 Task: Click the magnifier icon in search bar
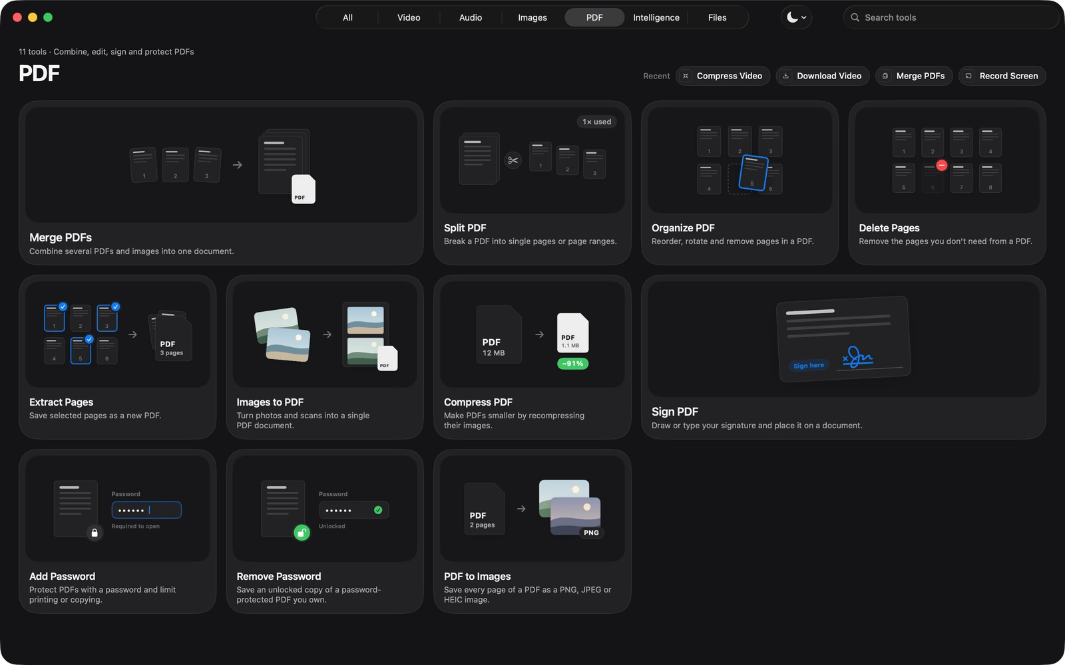[855, 17]
